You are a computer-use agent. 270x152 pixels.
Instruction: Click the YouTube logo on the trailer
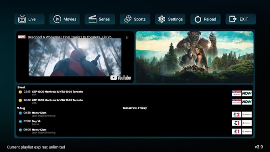coord(121,78)
